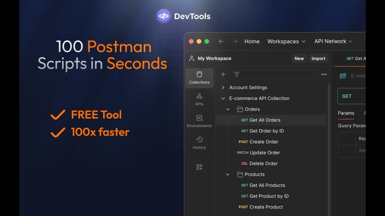This screenshot has width=385, height=216.
Task: Collapse the Products folder chevron
Action: [228, 174]
